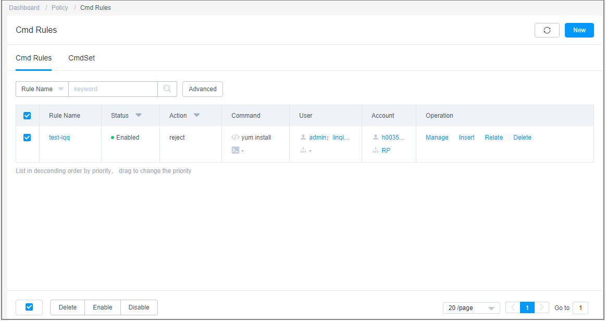
Task: Click the bottom Delete button
Action: point(68,307)
